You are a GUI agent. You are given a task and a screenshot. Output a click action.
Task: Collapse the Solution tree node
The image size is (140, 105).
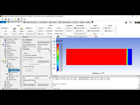pos(1,45)
